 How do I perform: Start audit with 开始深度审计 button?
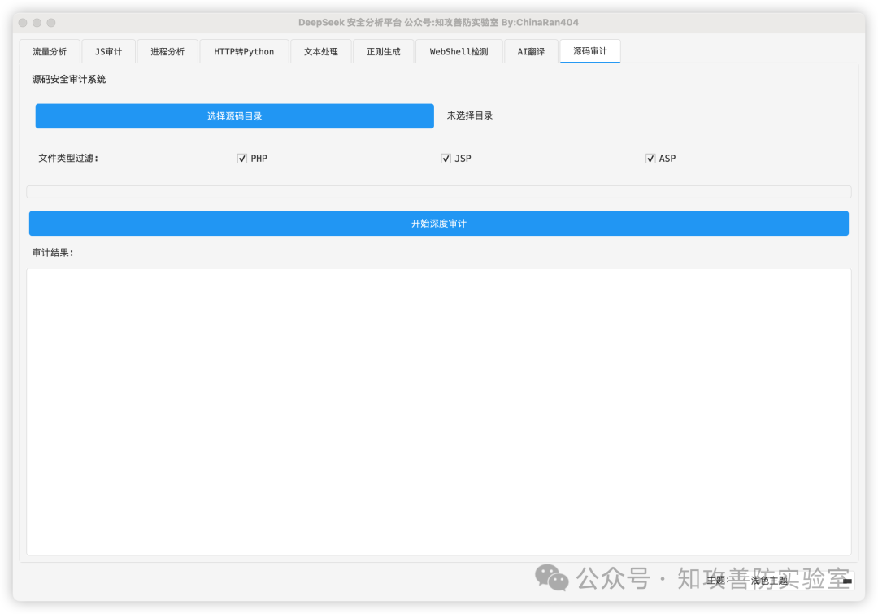click(439, 224)
